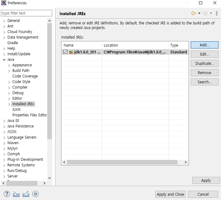Expand the Java EE tree node
The image size is (221, 200).
(4, 121)
